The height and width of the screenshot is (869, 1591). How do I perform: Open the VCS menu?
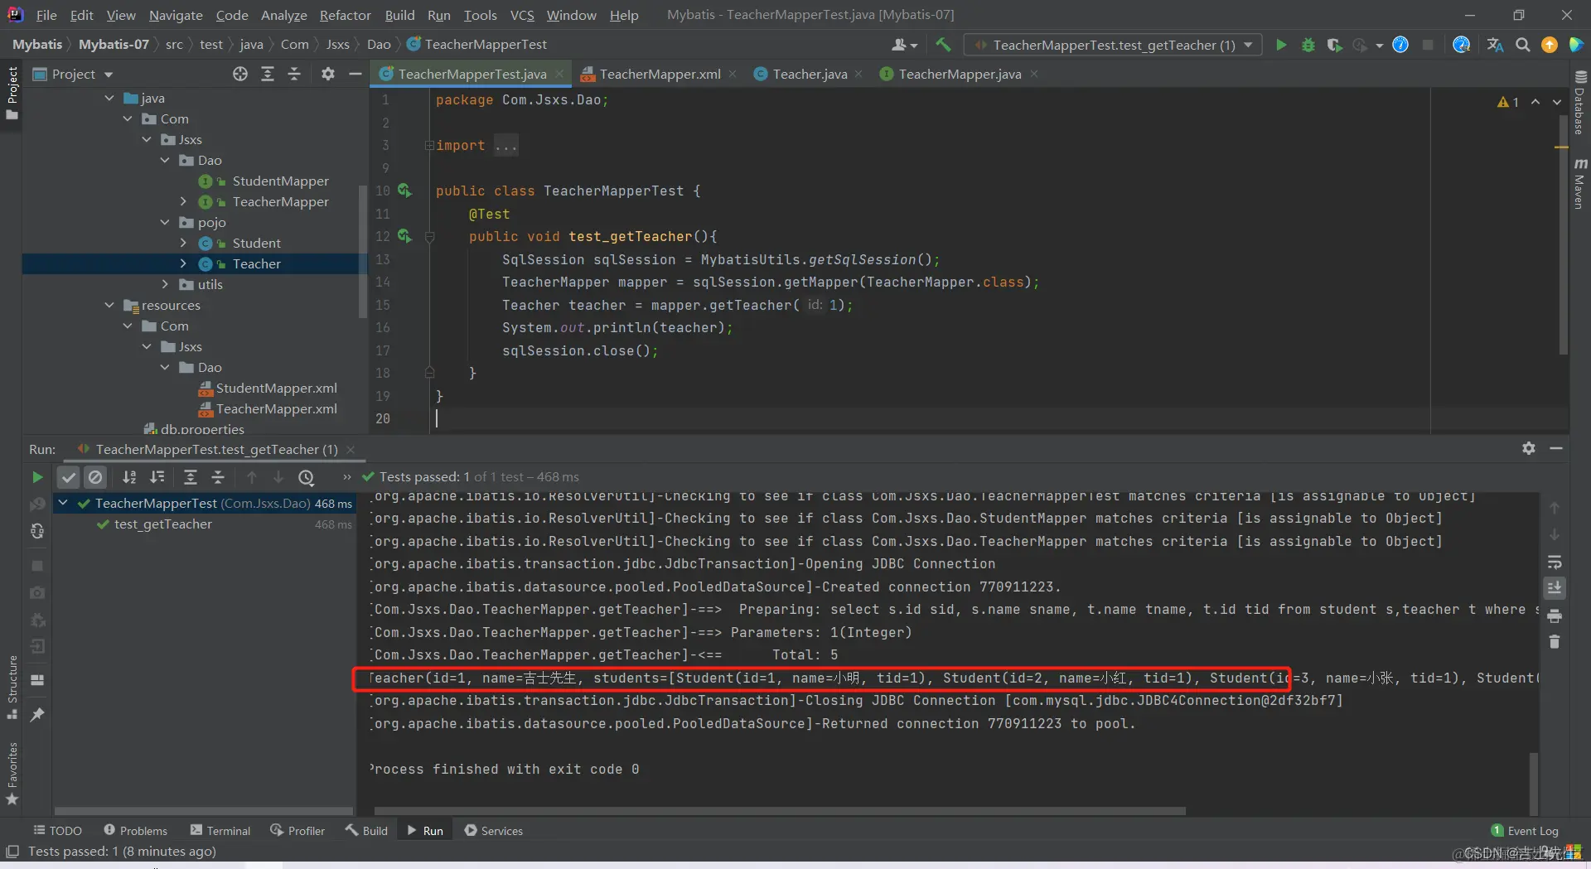pyautogui.click(x=522, y=15)
